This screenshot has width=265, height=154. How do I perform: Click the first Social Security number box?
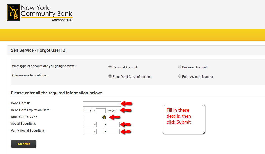(x=88, y=124)
